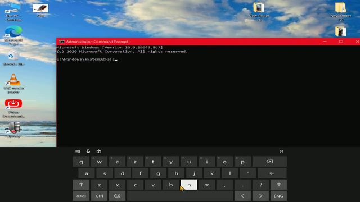360x202 pixels.
Task: Tap the ENG language key
Action: tap(278, 196)
